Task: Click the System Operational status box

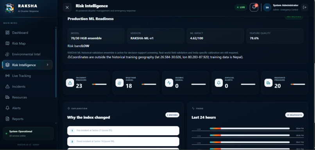Action: pyautogui.click(x=28, y=134)
